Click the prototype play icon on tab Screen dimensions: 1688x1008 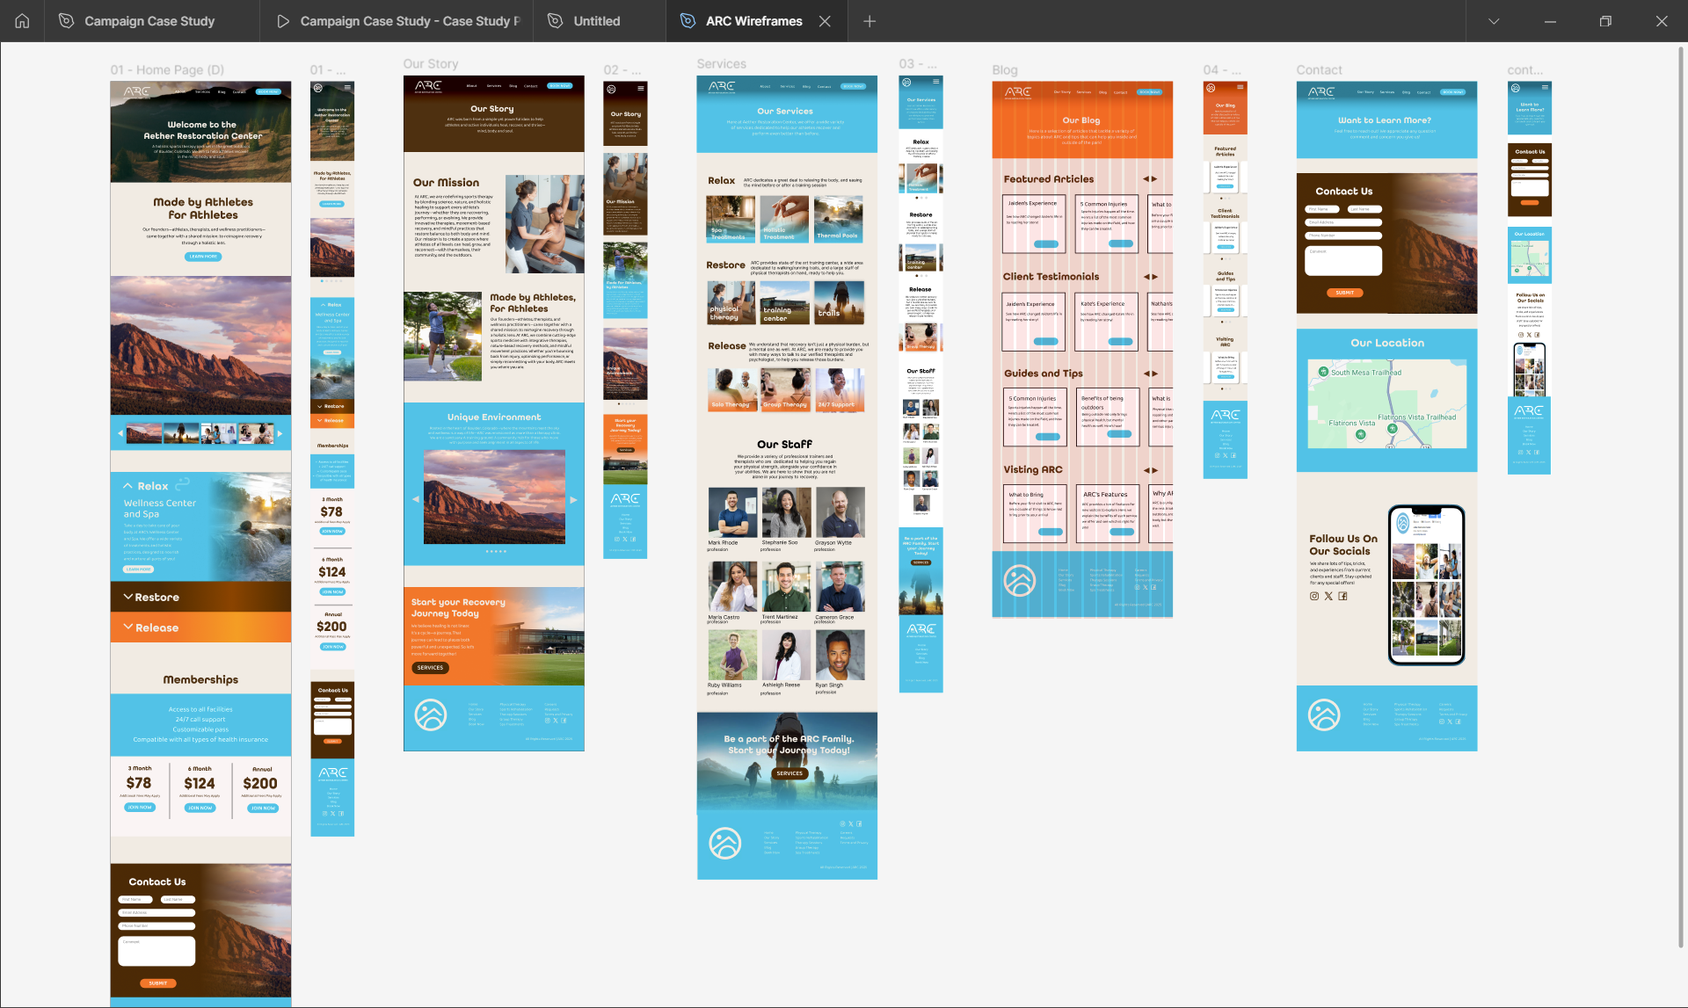pyautogui.click(x=282, y=21)
